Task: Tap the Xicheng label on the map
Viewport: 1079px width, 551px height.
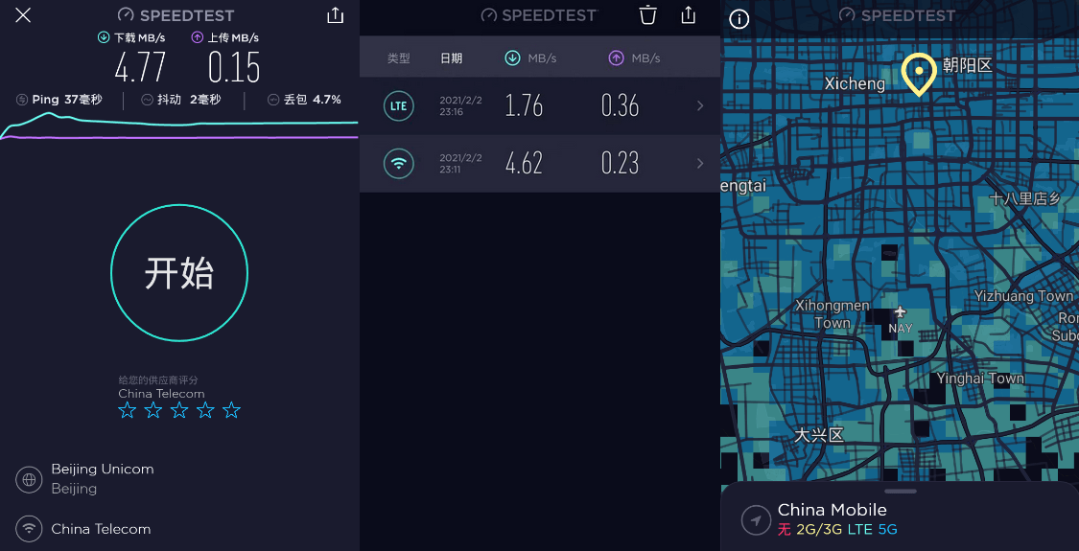Action: 855,84
